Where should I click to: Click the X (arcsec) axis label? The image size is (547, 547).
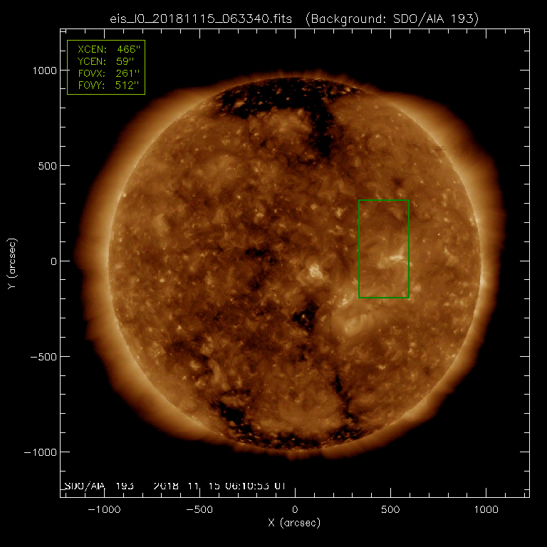[294, 523]
